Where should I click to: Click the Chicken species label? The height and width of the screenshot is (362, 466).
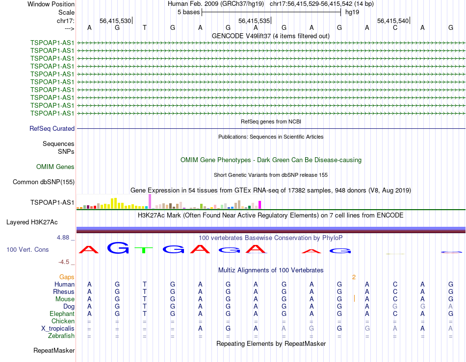(63, 321)
